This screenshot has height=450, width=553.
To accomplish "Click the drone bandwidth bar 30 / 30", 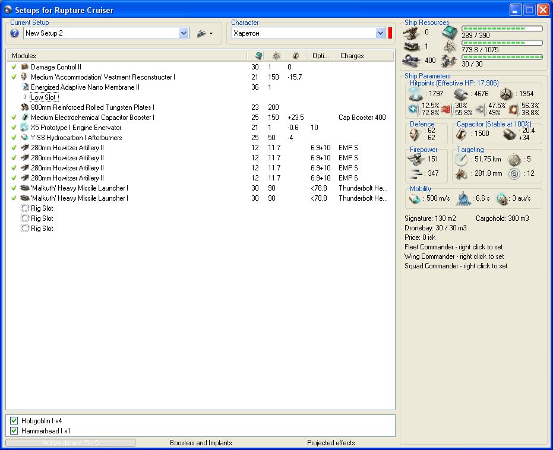I will coord(503,57).
